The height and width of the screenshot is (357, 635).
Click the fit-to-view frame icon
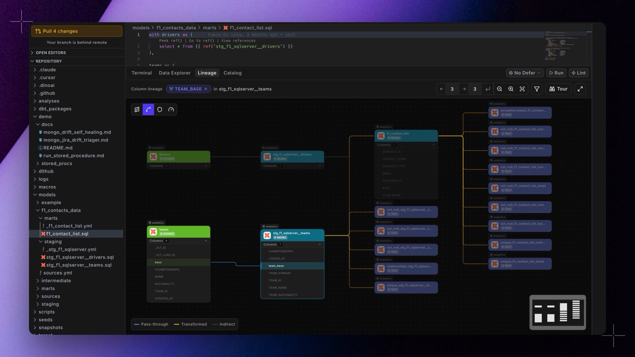(522, 89)
